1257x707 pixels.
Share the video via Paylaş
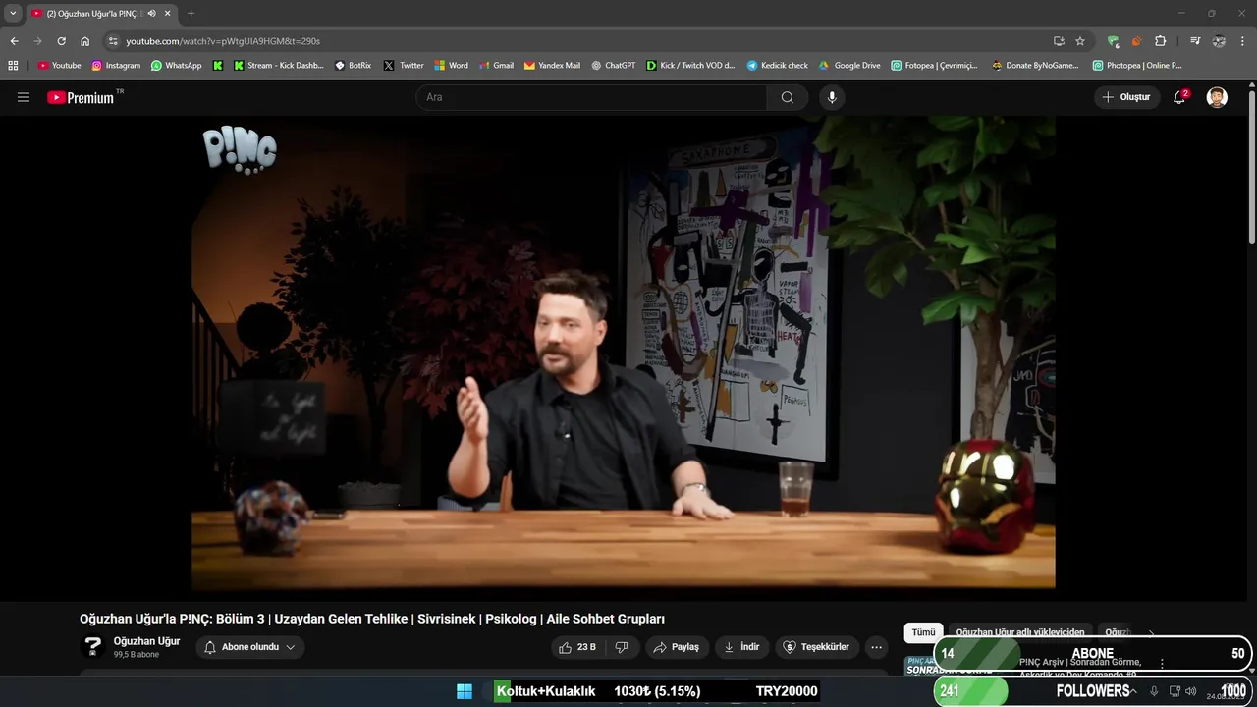point(677,647)
